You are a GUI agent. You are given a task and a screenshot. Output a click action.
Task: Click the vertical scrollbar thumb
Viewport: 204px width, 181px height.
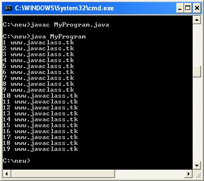click(x=197, y=72)
